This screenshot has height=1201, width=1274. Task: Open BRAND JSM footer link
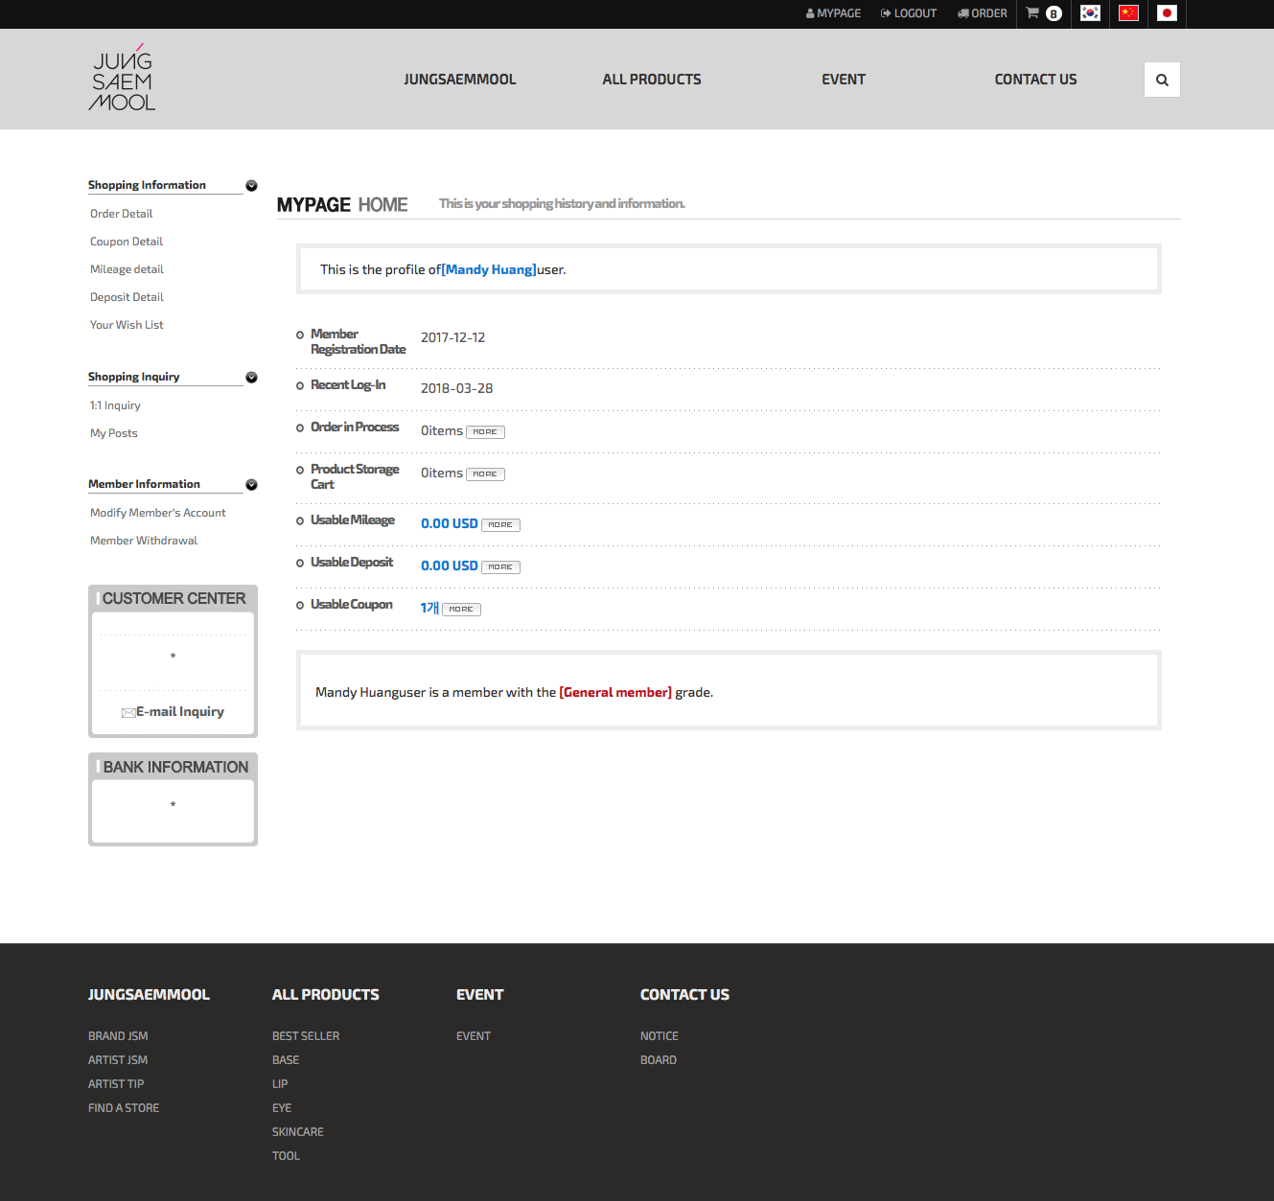click(x=118, y=1036)
